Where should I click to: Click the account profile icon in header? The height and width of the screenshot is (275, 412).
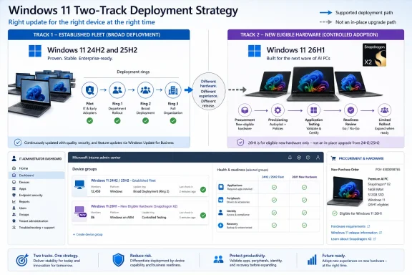(318, 158)
